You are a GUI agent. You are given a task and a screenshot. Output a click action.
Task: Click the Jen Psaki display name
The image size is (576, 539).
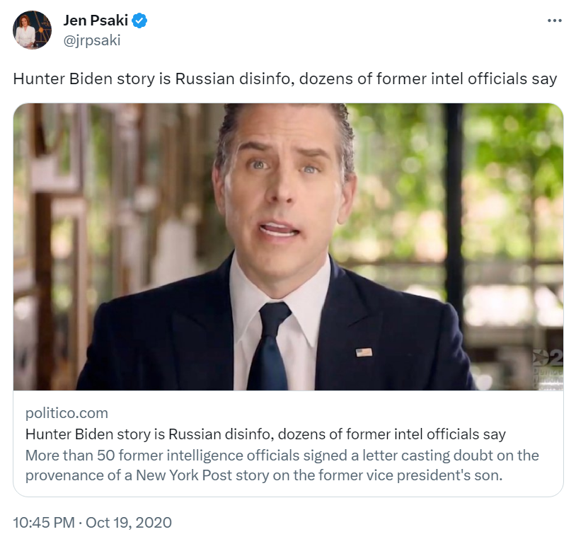pyautogui.click(x=96, y=21)
